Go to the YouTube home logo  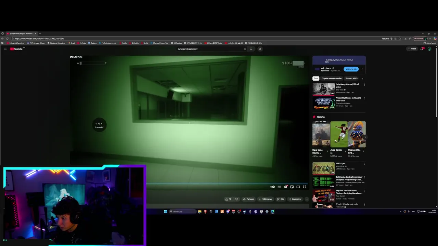point(16,49)
